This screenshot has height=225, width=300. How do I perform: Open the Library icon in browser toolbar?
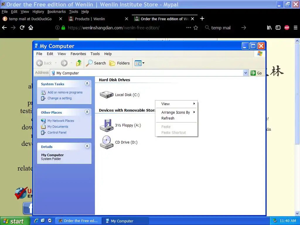click(269, 28)
